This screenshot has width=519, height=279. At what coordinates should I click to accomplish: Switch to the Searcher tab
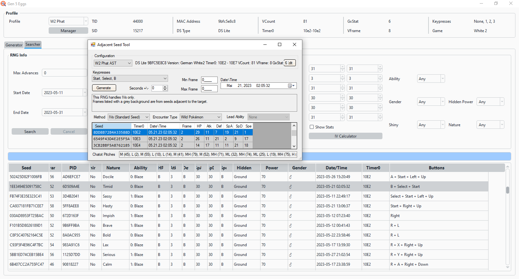click(33, 45)
